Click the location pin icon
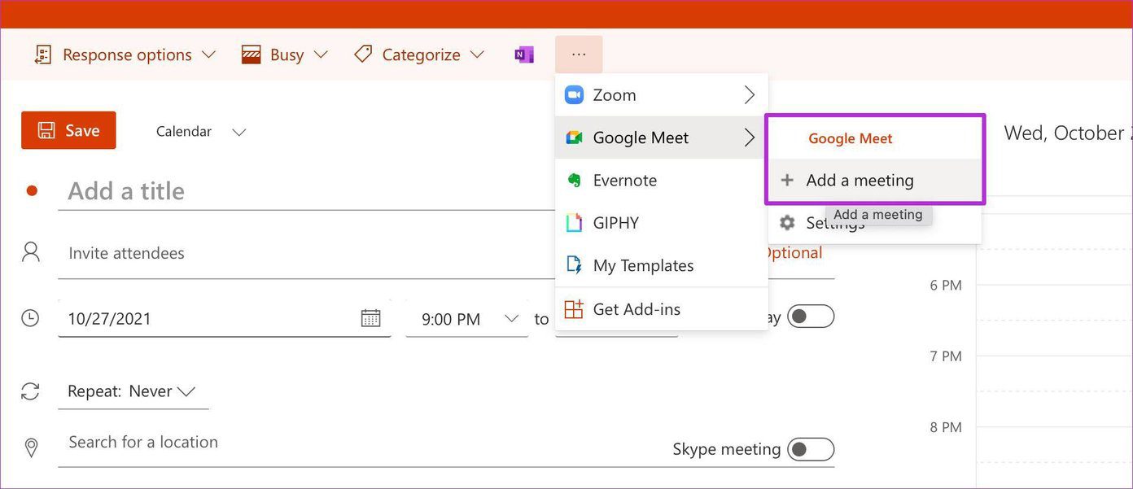1133x489 pixels. click(x=31, y=448)
